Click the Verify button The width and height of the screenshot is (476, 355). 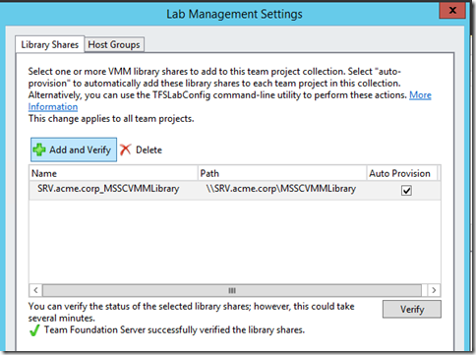412,309
